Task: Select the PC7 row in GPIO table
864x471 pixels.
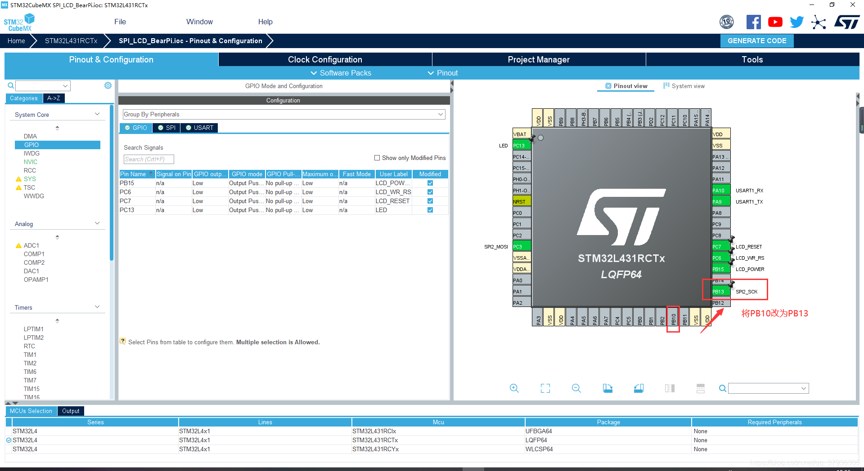Action: (283, 201)
